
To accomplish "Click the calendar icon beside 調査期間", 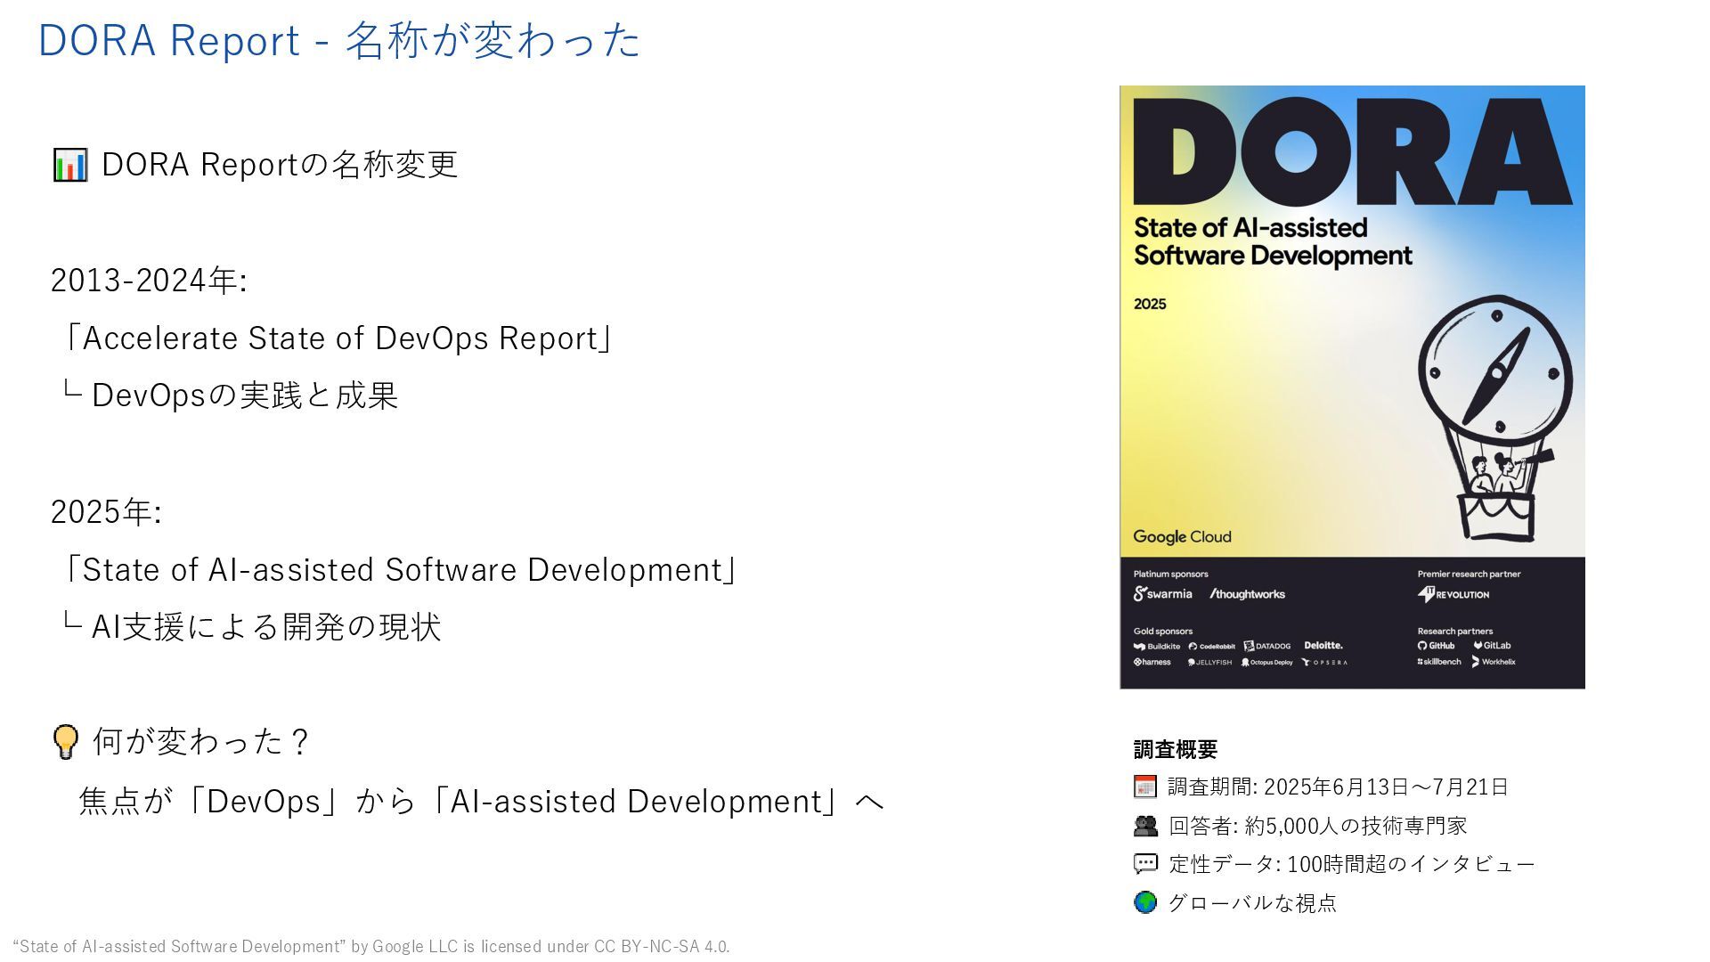I will [1144, 787].
